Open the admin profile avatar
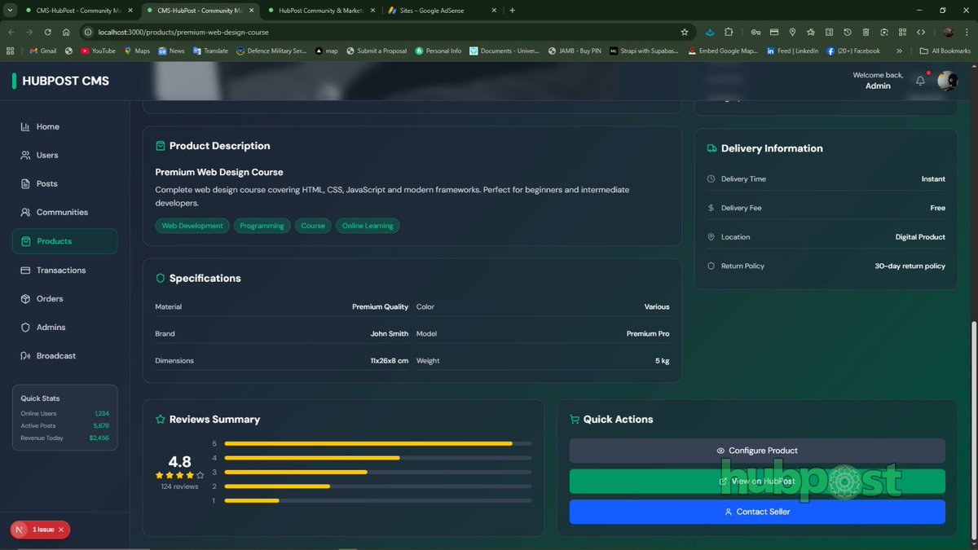 tap(947, 81)
